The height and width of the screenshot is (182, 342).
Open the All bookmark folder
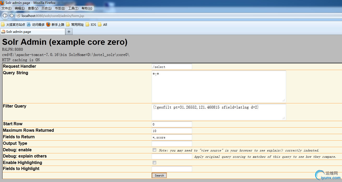click(103, 24)
